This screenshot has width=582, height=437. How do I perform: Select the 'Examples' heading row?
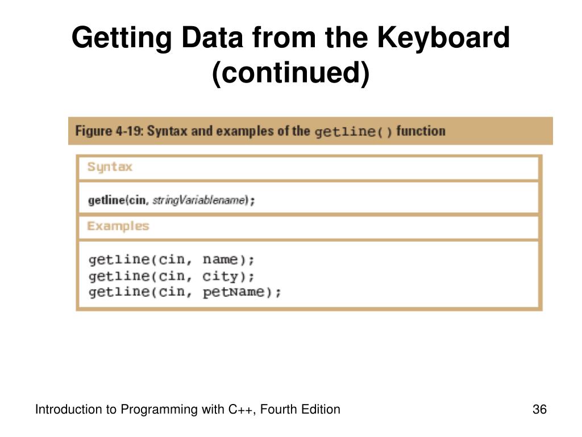[x=309, y=228]
